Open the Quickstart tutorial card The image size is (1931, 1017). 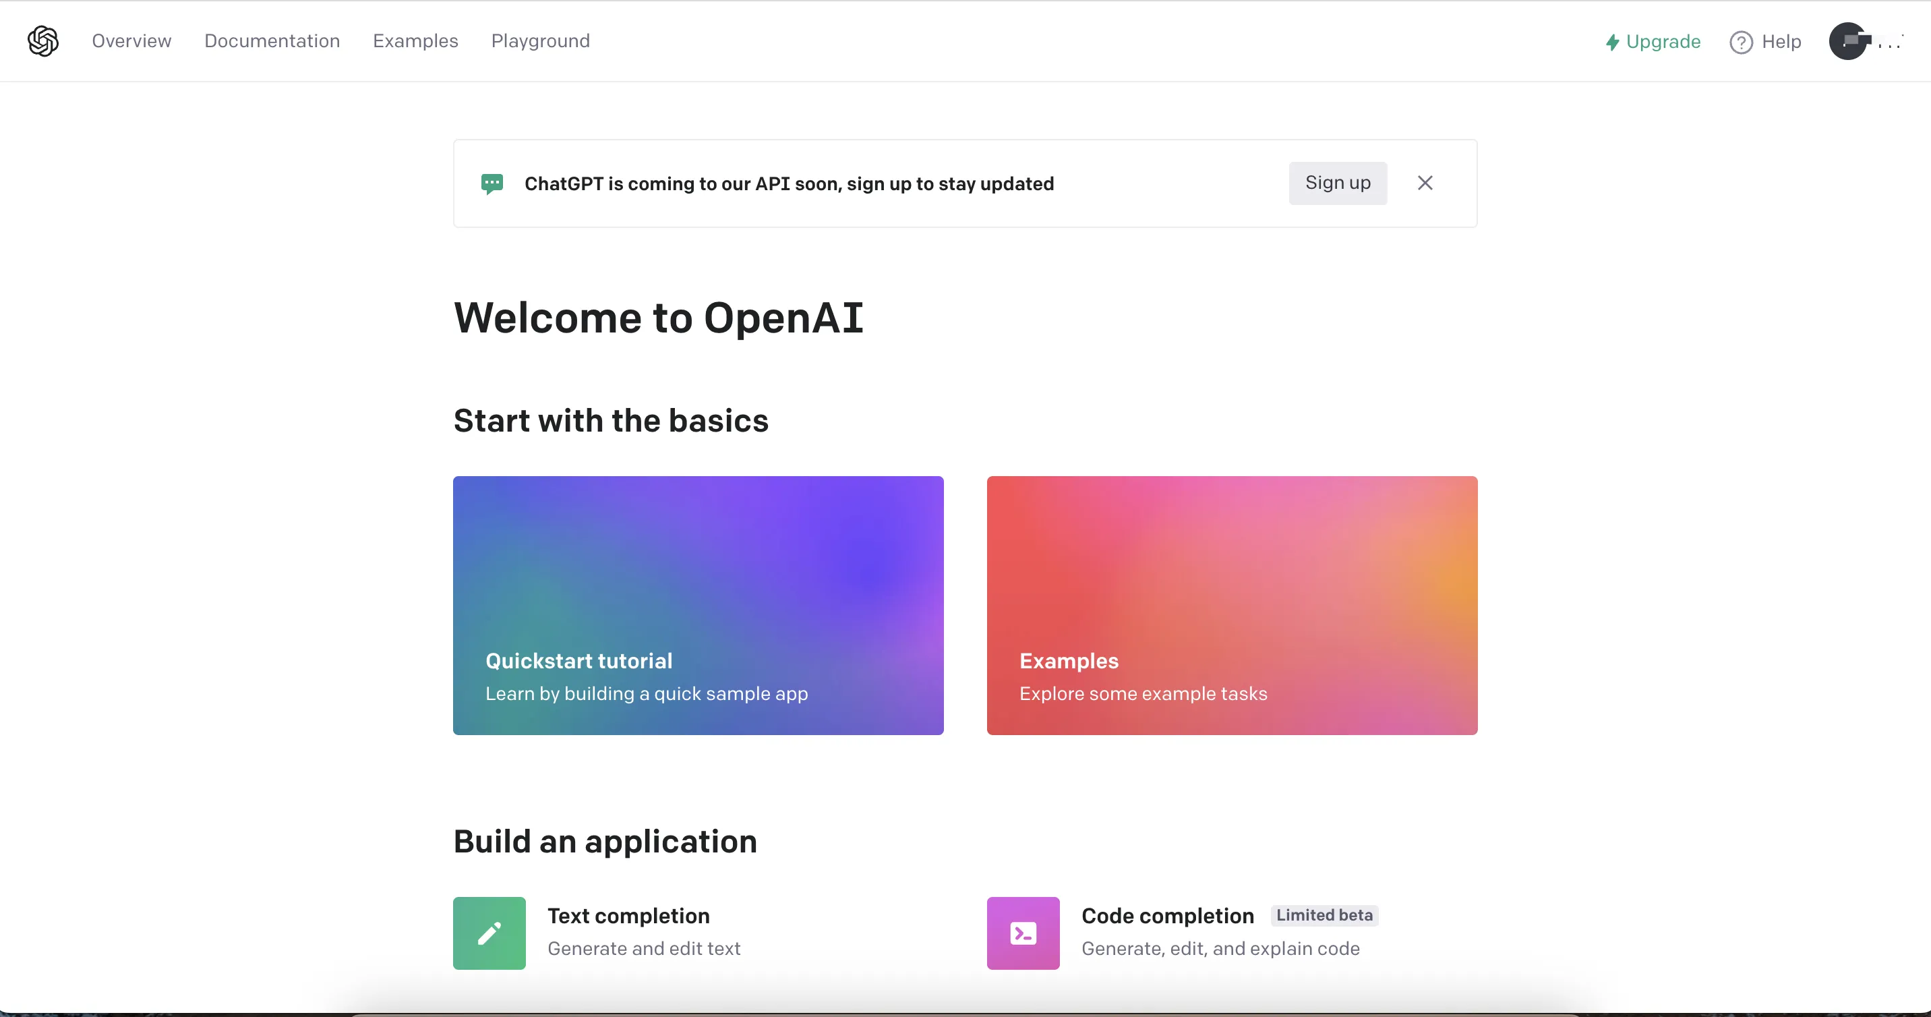point(698,605)
